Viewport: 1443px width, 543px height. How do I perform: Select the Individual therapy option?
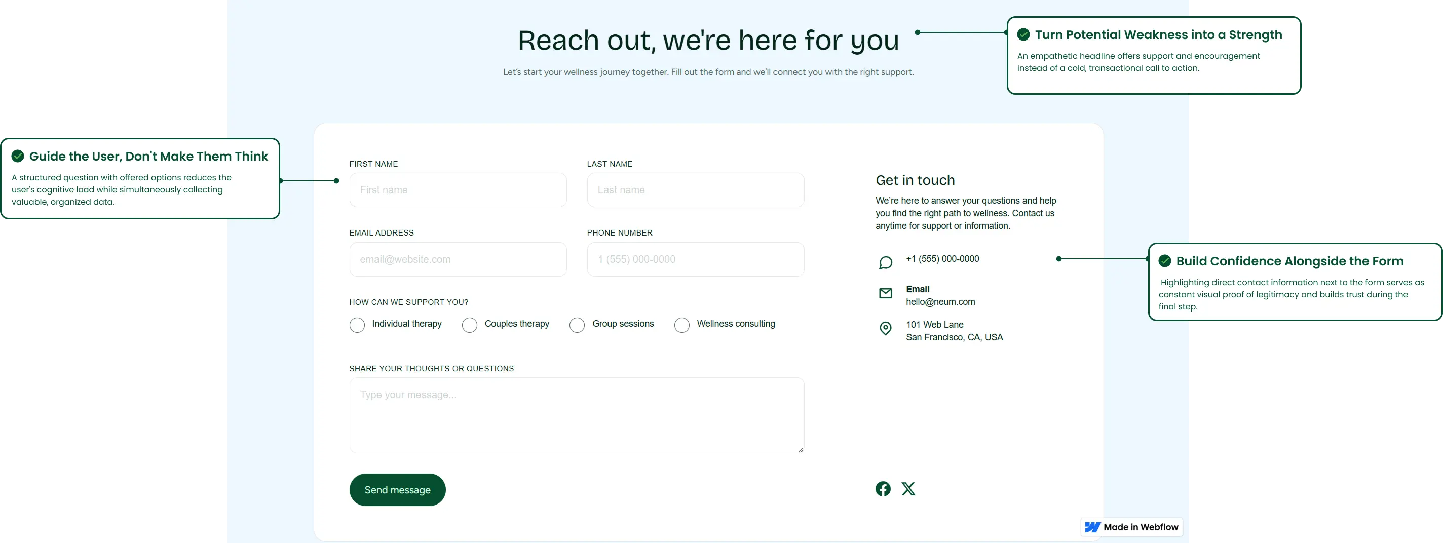click(357, 325)
